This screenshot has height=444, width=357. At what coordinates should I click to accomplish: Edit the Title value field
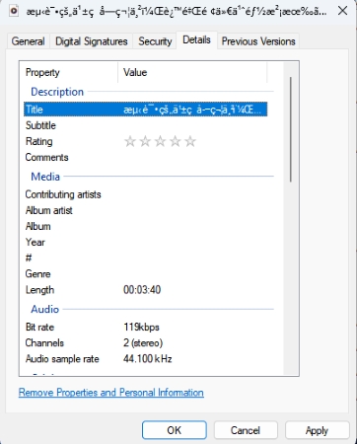(192, 110)
